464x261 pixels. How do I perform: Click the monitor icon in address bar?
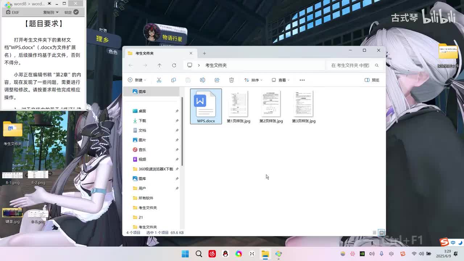(x=190, y=65)
